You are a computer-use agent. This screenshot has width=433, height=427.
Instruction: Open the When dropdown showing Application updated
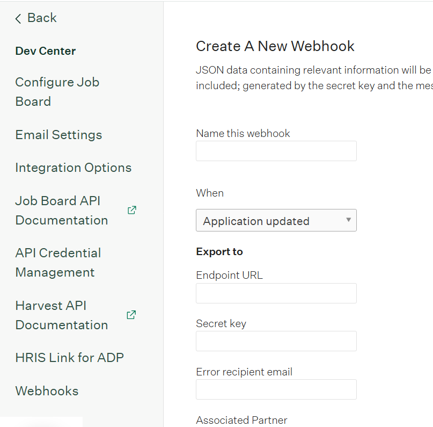pos(276,220)
